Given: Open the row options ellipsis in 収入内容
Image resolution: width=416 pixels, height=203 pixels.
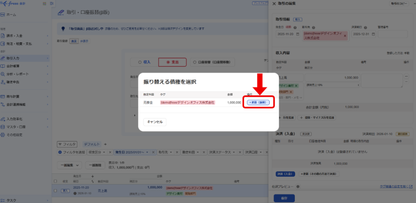Looking at the screenshot, I should pyautogui.click(x=406, y=76).
